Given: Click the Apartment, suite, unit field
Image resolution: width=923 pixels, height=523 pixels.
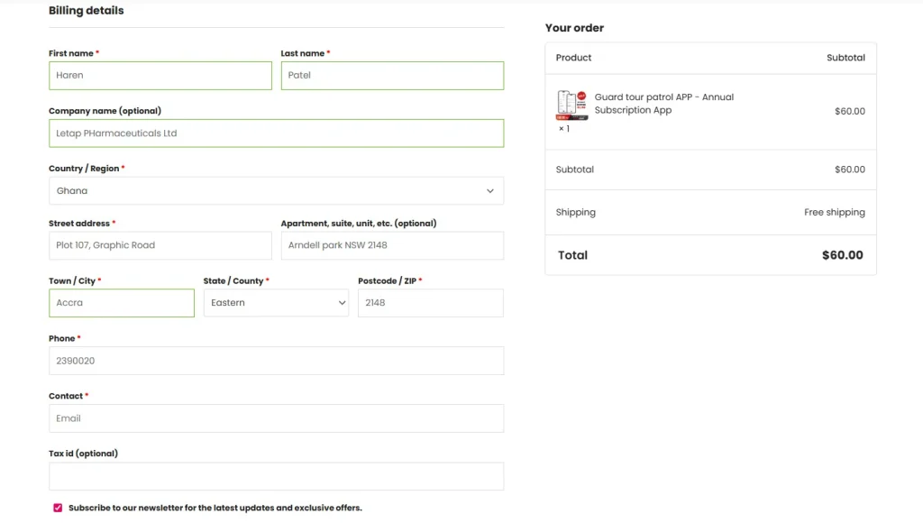Looking at the screenshot, I should tap(392, 245).
